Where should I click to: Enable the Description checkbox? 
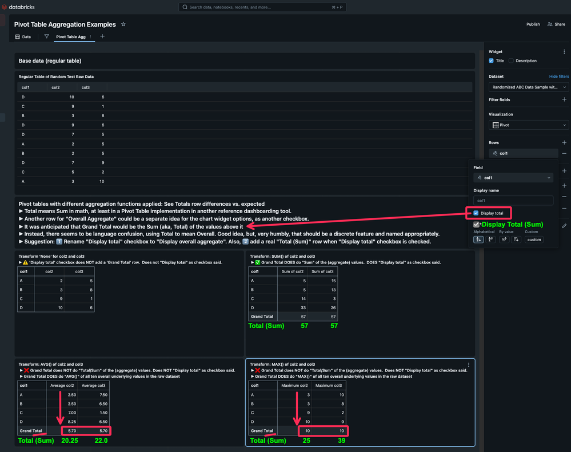pyautogui.click(x=512, y=61)
